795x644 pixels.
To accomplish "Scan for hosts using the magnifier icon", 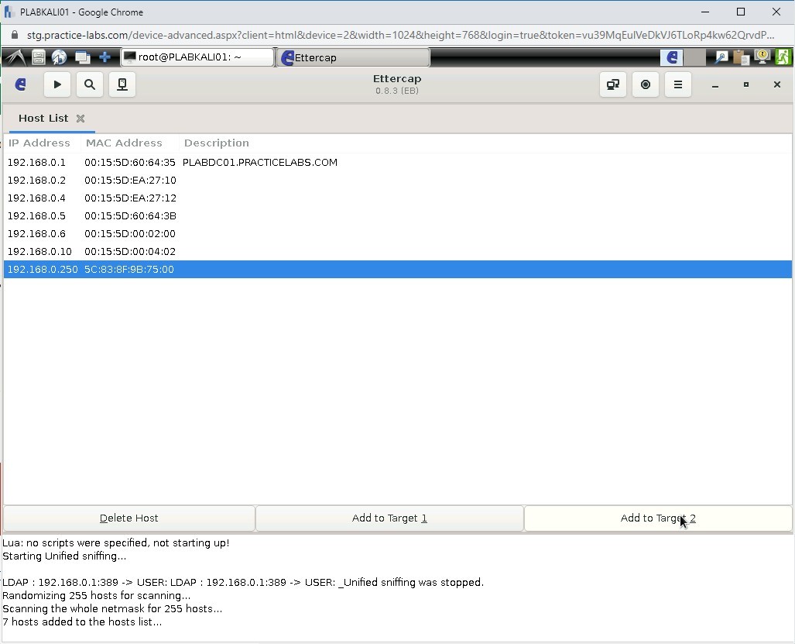I will 89,84.
